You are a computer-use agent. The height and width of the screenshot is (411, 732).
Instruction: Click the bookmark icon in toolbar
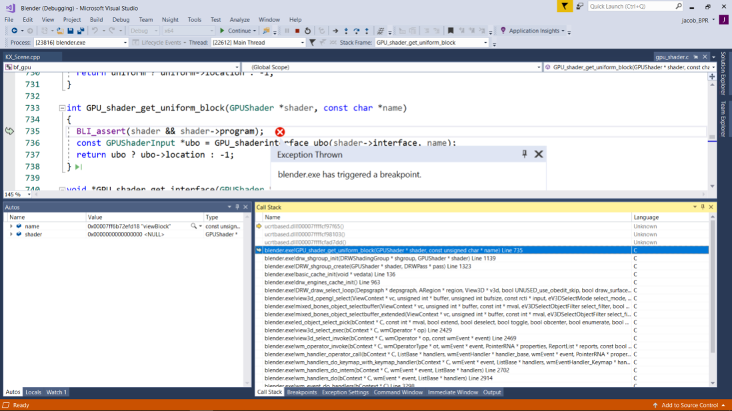[451, 31]
